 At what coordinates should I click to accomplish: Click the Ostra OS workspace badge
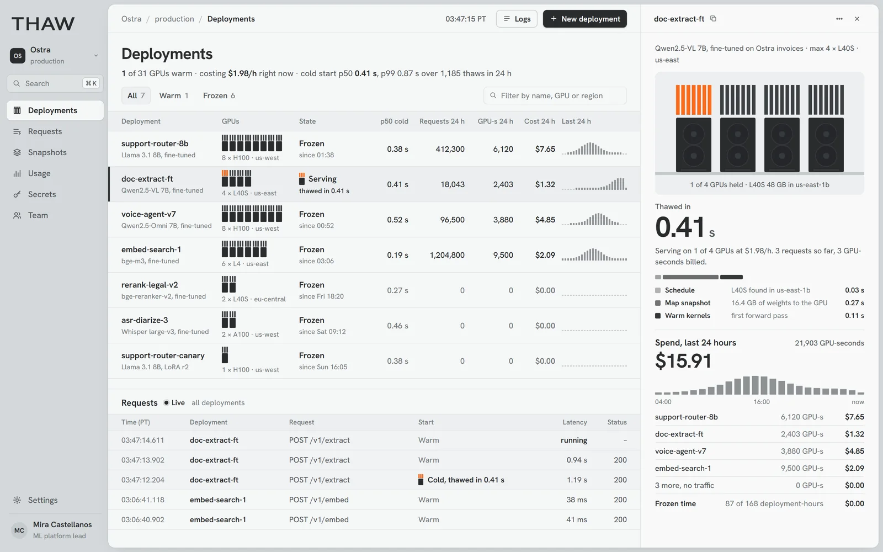tap(18, 56)
